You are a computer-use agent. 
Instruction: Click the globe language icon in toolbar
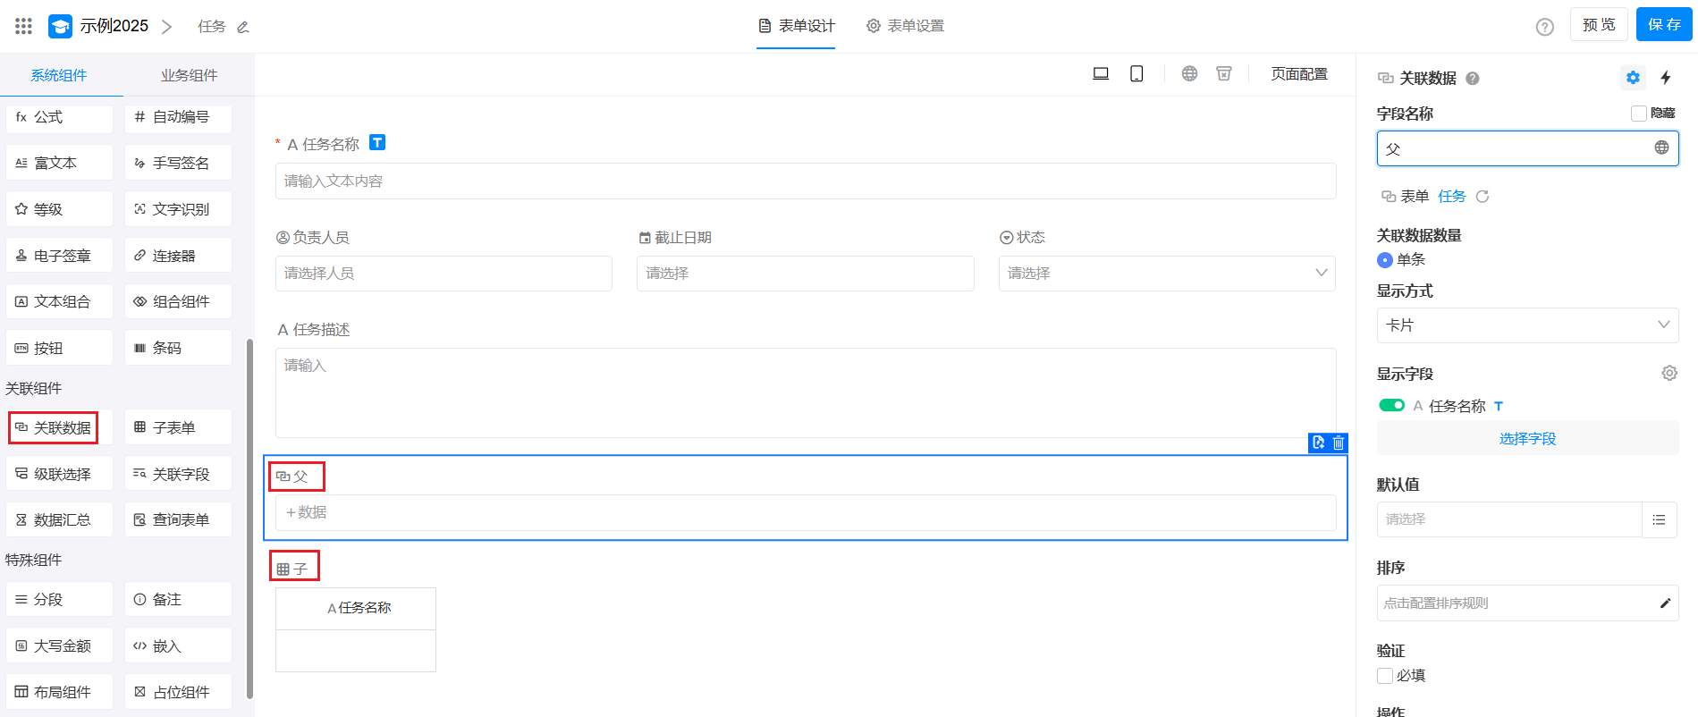pyautogui.click(x=1189, y=74)
